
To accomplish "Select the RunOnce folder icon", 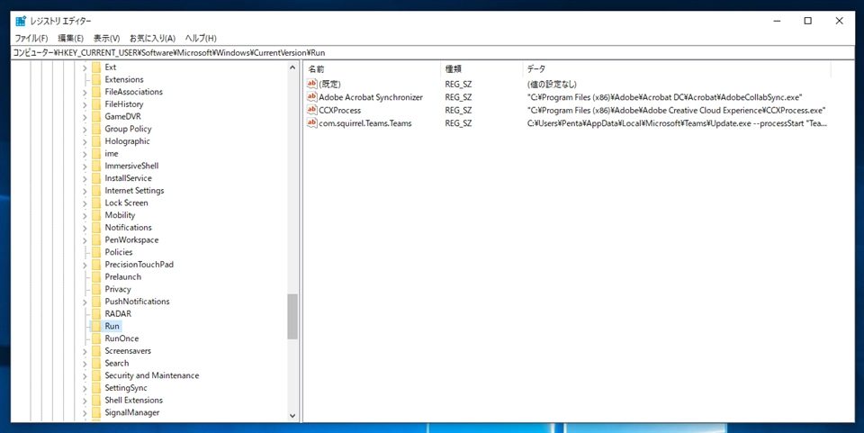I will click(96, 338).
